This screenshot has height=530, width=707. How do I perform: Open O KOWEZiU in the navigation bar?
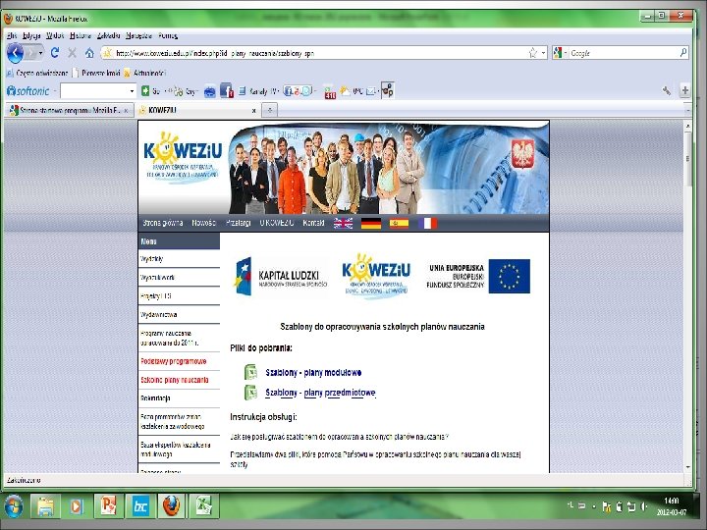coord(277,223)
